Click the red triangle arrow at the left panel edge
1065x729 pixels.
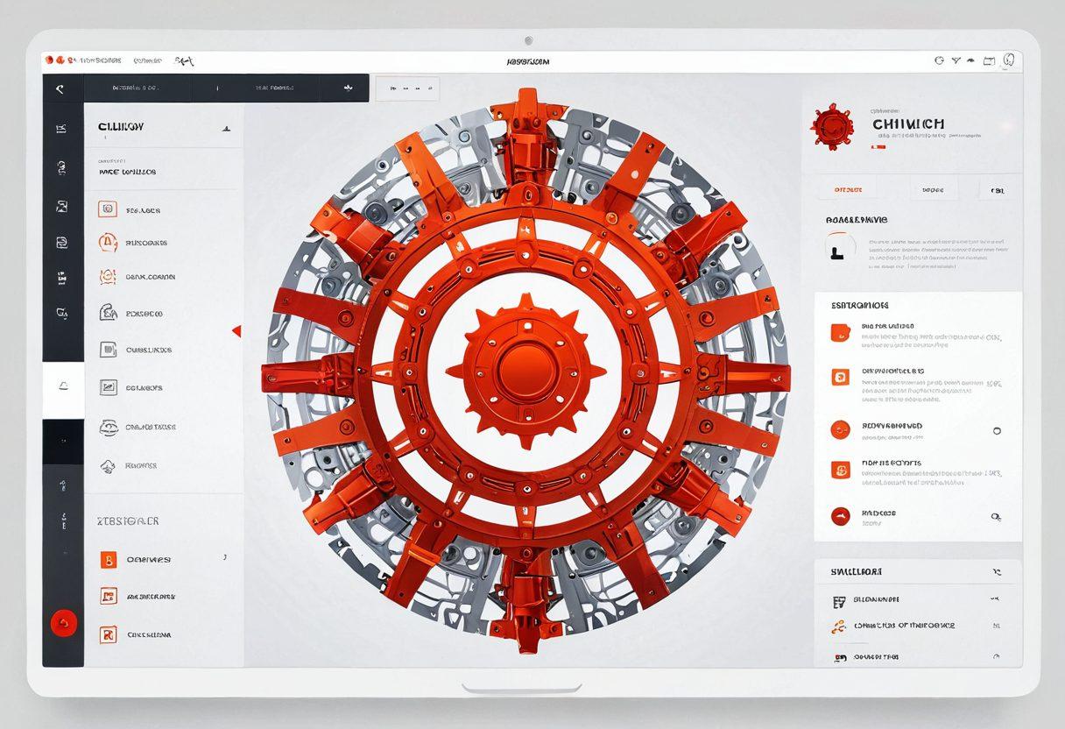click(x=236, y=330)
